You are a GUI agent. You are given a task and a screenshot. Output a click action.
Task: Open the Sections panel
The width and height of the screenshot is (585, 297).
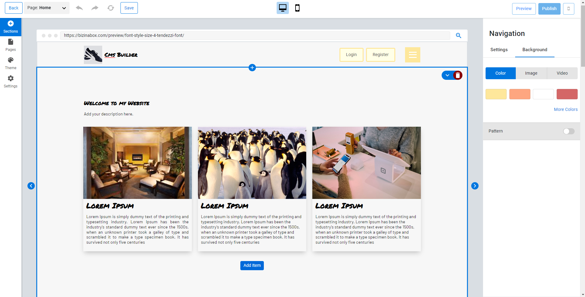coord(10,26)
